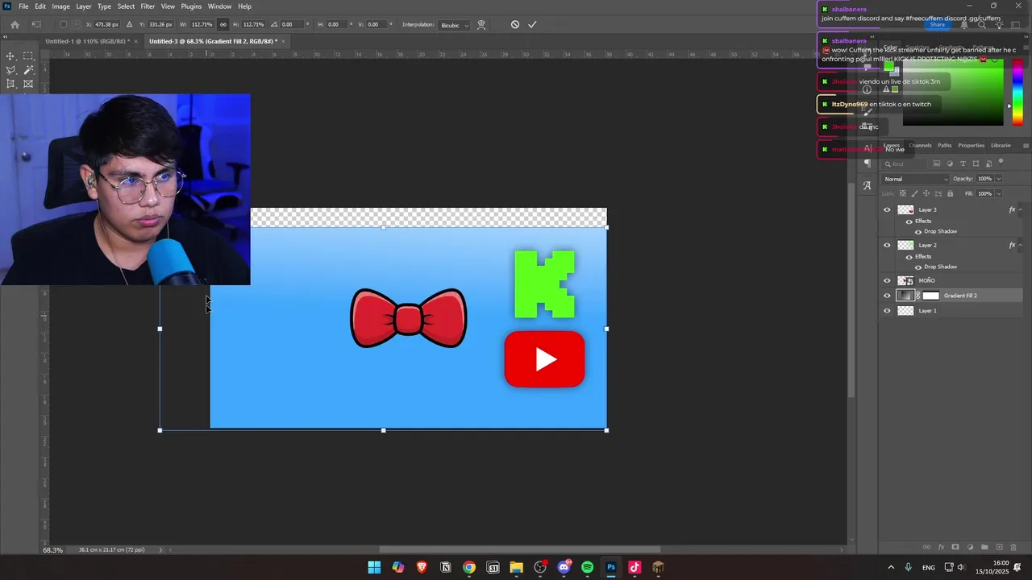Open the blend mode Normal dropdown
Image resolution: width=1032 pixels, height=580 pixels.
[x=916, y=179]
